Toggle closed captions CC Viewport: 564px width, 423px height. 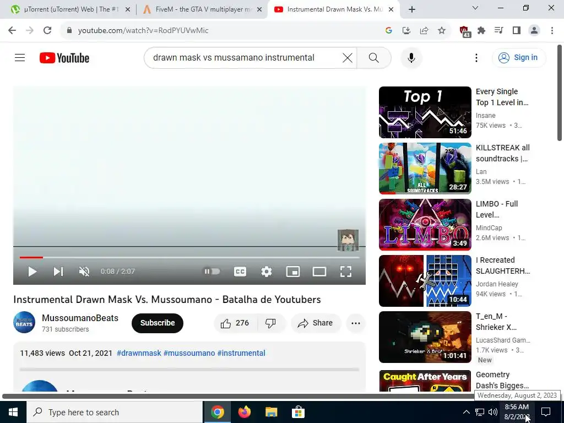pos(240,272)
